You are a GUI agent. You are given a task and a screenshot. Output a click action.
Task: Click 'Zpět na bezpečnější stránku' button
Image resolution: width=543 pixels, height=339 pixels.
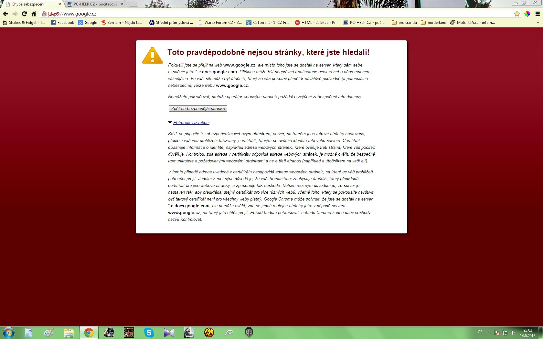point(198,108)
